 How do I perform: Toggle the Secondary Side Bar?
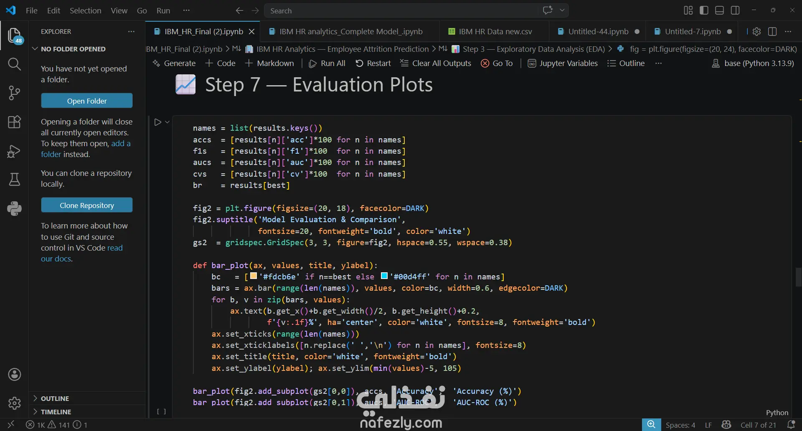(x=735, y=10)
